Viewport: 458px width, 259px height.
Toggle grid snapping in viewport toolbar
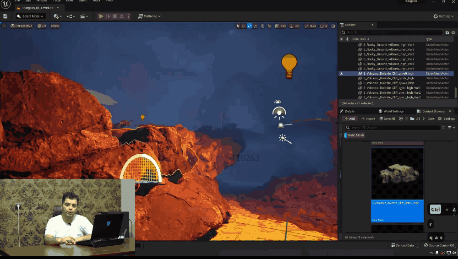pyautogui.click(x=276, y=26)
